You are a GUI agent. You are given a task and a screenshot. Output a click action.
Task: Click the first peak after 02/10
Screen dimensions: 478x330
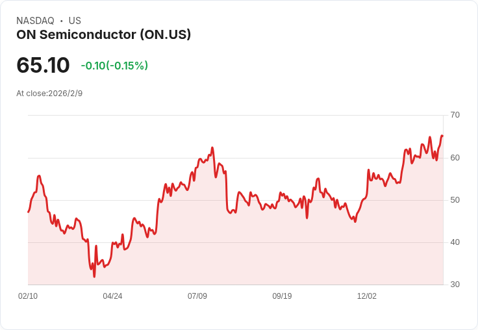click(39, 176)
